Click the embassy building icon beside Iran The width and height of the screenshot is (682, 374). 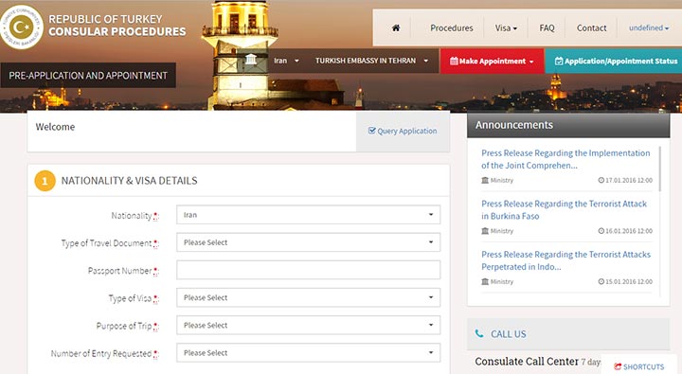(251, 59)
